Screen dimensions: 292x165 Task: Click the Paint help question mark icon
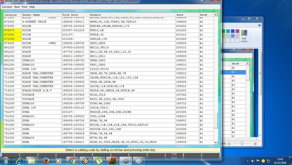(x=259, y=25)
